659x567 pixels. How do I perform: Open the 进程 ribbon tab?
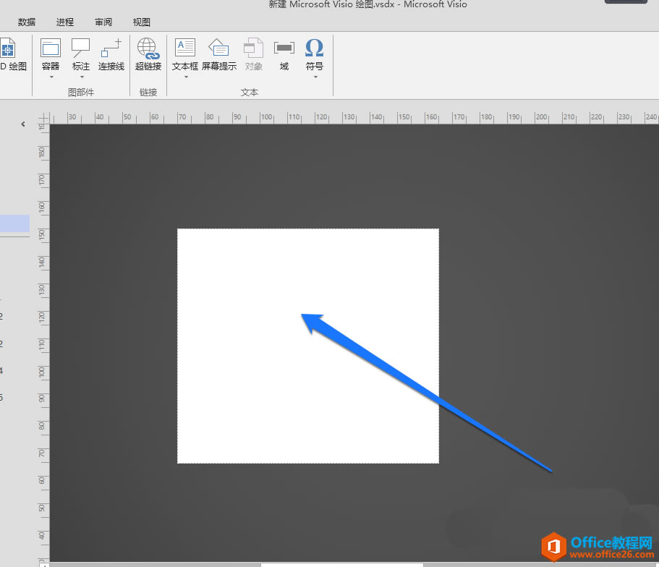[x=65, y=22]
